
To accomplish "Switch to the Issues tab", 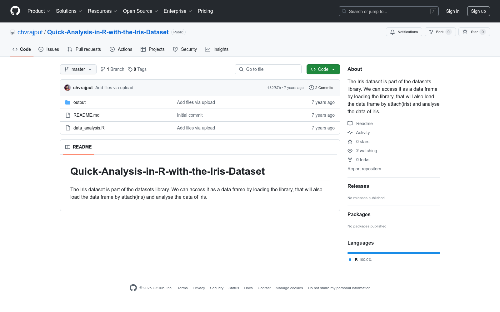I will (x=49, y=49).
